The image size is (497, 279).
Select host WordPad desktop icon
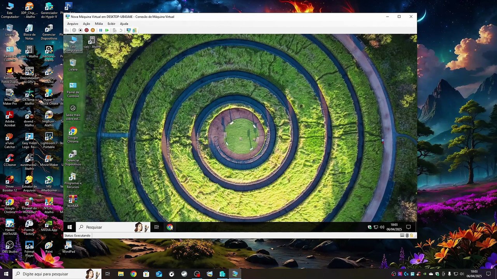point(69,247)
